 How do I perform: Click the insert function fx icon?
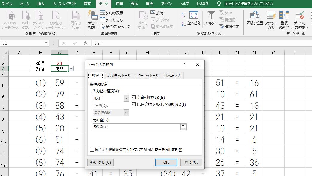point(85,43)
